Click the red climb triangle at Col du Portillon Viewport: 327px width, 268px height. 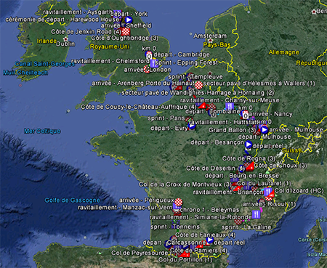pyautogui.click(x=185, y=253)
